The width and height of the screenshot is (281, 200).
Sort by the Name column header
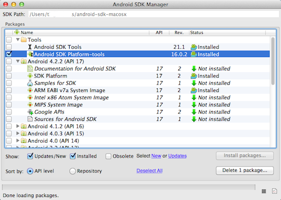(x=81, y=32)
